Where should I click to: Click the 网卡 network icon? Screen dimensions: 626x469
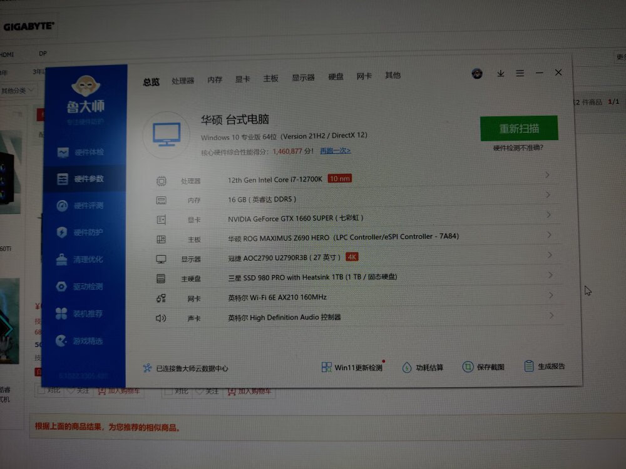pos(161,298)
